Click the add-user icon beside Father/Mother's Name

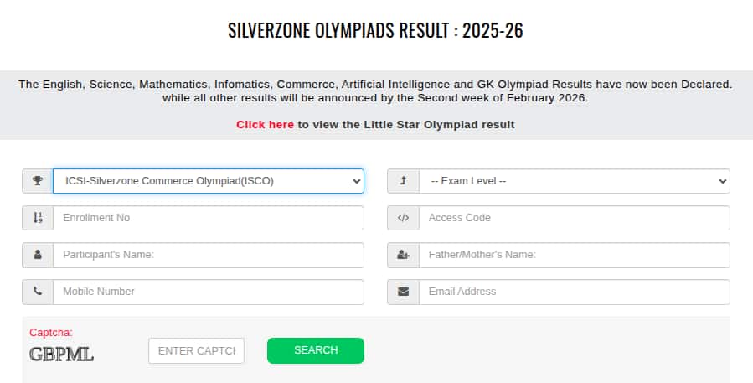[x=403, y=255]
